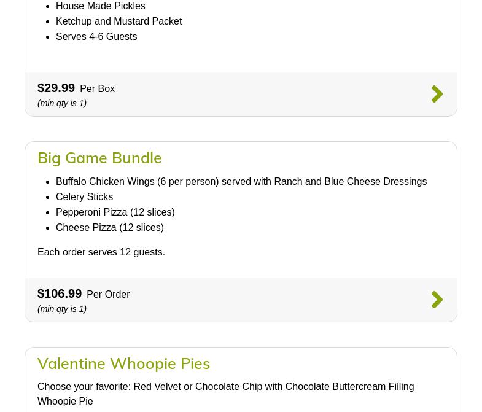Click the green chevron in the $106.99 row
Screen dimensions: 482x412
pos(437,300)
